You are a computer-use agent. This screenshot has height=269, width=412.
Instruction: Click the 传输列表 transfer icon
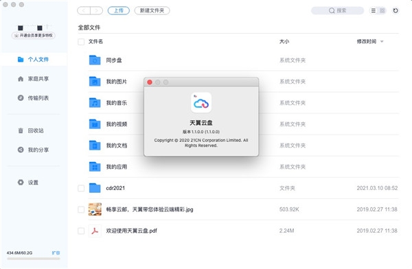tap(21, 97)
